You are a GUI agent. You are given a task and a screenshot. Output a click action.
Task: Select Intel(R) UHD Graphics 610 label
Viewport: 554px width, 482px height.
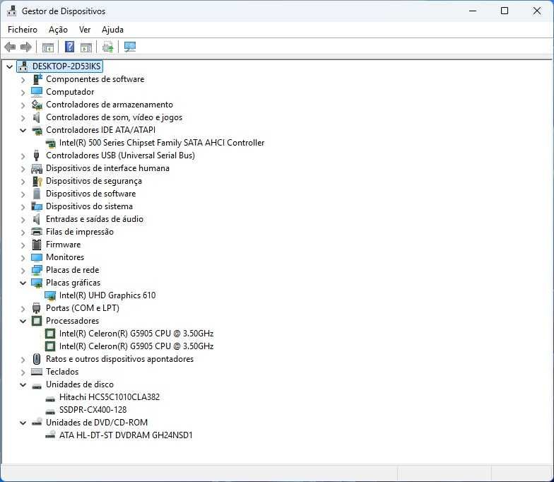click(107, 295)
